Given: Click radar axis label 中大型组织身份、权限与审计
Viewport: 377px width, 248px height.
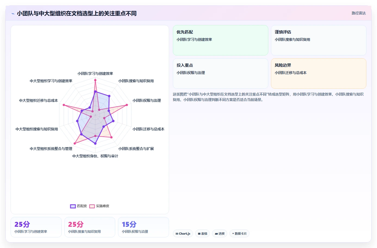Looking at the screenshot, I should pyautogui.click(x=95, y=156).
